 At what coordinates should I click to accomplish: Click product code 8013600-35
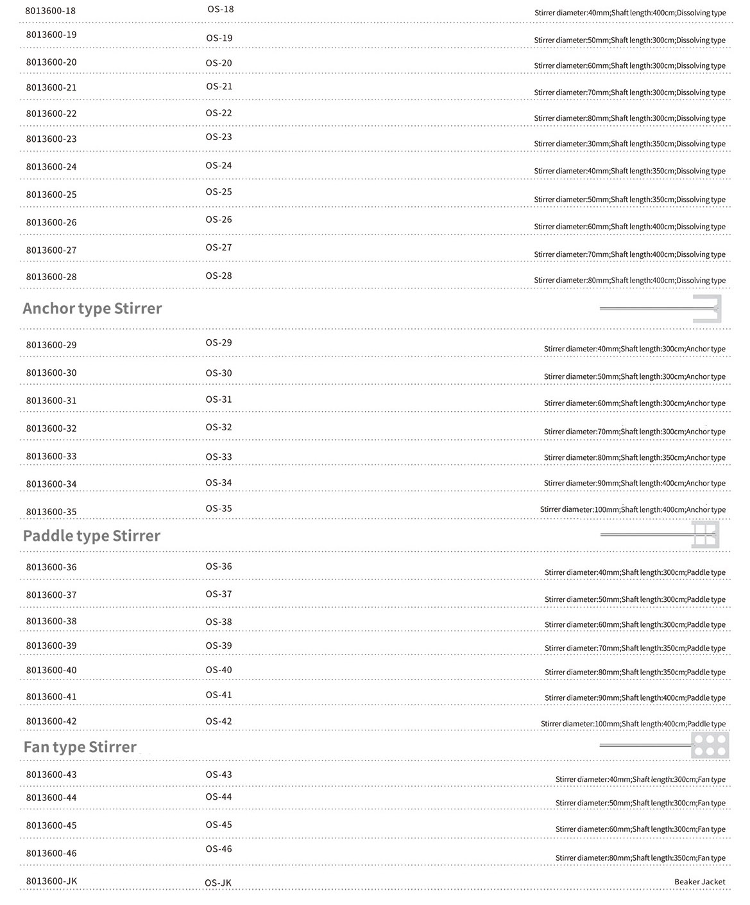(51, 512)
